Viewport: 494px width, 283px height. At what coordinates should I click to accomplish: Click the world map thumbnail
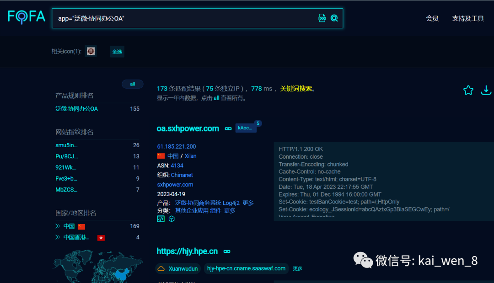point(98,267)
